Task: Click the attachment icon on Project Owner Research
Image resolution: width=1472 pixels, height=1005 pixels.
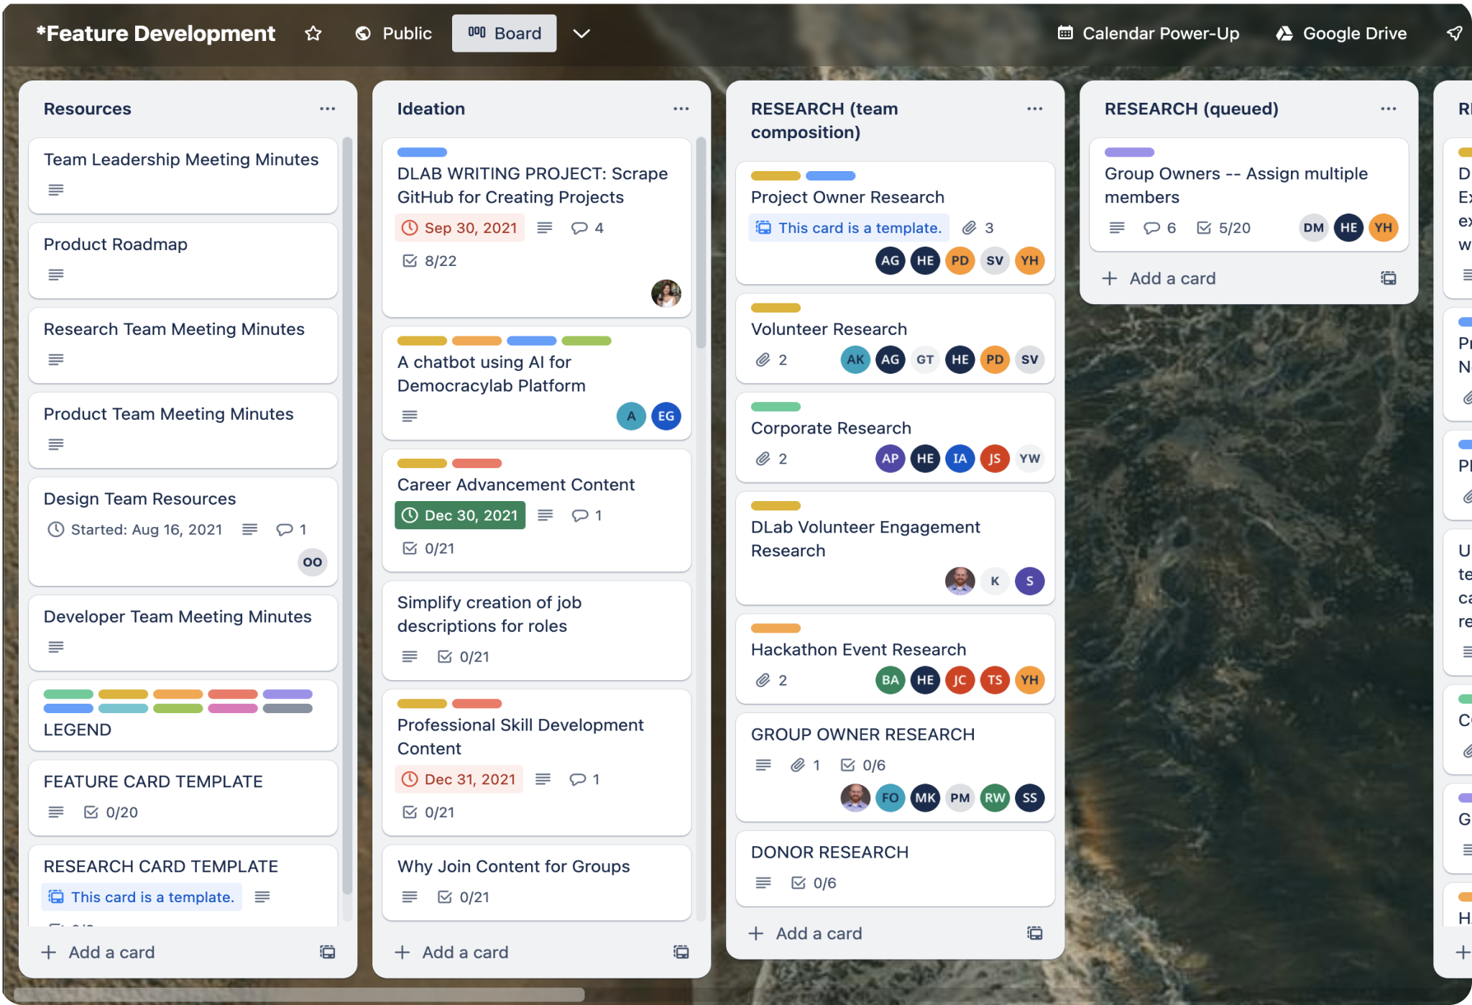Action: 970,228
